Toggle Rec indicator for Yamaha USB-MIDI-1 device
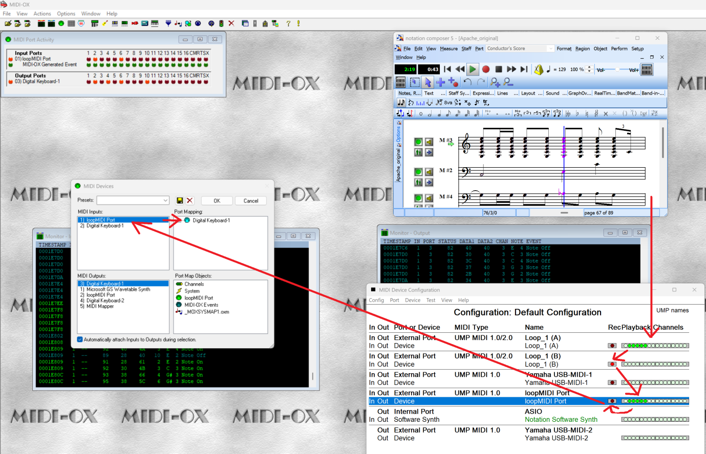706x454 pixels. pyautogui.click(x=612, y=382)
